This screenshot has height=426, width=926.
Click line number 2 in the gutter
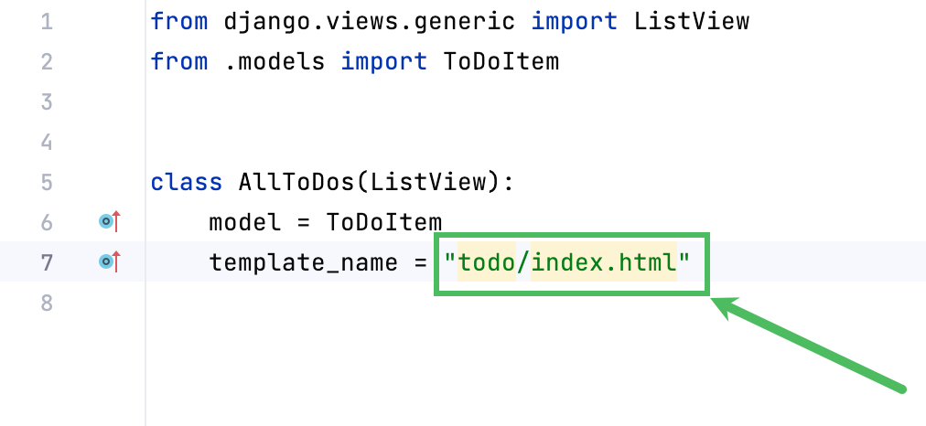[x=47, y=61]
